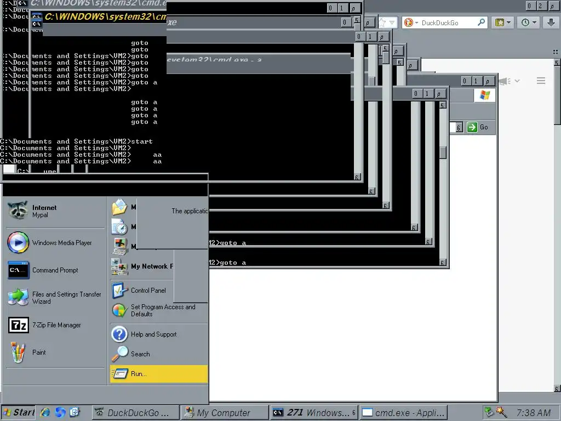561x421 pixels.
Task: Open Help and Support
Action: tap(159, 334)
